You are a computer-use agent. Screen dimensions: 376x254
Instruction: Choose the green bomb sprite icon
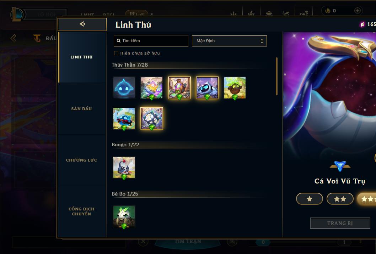click(x=235, y=88)
